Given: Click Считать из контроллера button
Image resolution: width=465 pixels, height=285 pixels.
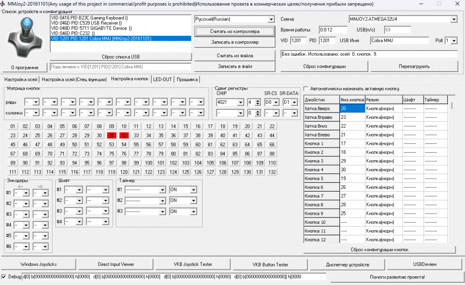Looking at the screenshot, I should pyautogui.click(x=234, y=31).
